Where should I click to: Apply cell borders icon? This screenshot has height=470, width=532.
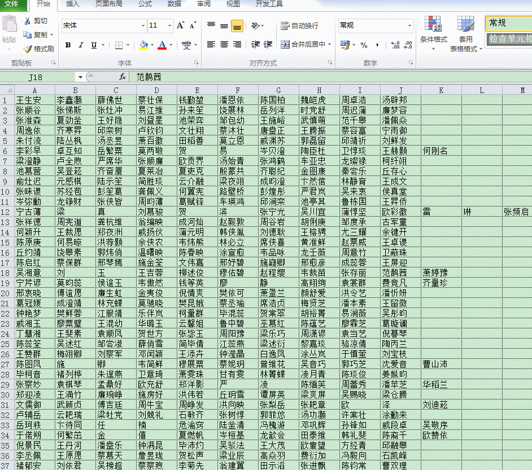tap(119, 45)
